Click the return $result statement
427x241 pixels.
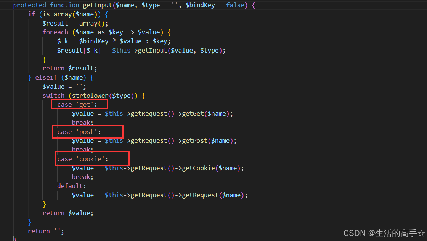tap(69, 68)
